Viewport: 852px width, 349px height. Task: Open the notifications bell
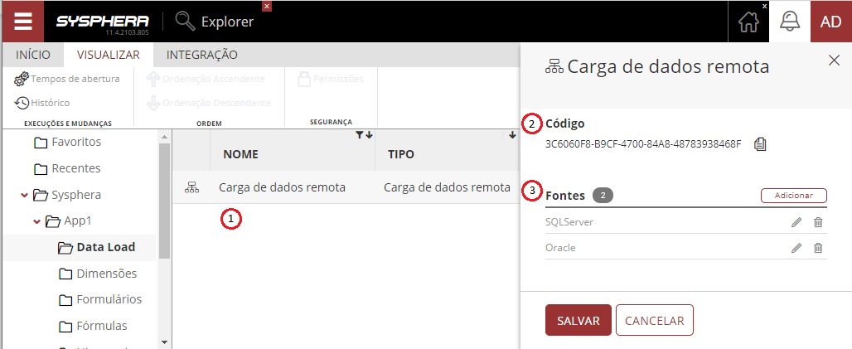point(789,22)
